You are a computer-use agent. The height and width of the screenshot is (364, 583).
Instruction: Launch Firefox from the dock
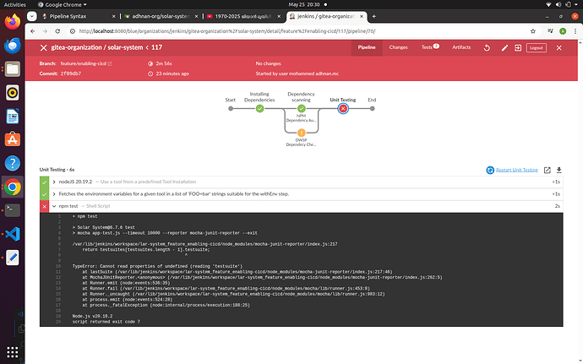click(13, 22)
